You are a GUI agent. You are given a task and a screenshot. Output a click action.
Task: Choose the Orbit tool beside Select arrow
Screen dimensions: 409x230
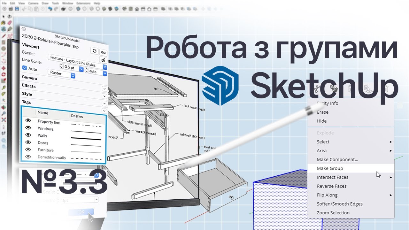click(x=10, y=16)
